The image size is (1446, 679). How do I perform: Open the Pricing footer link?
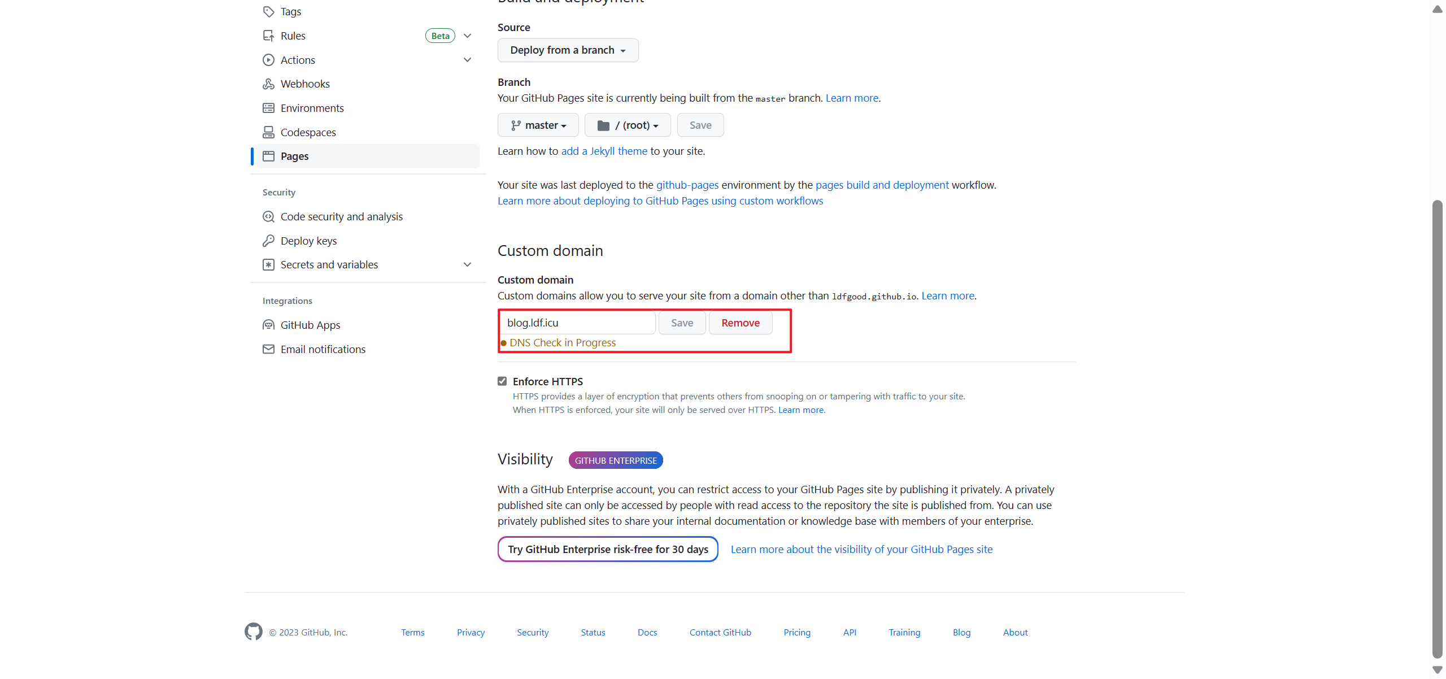[x=797, y=632]
